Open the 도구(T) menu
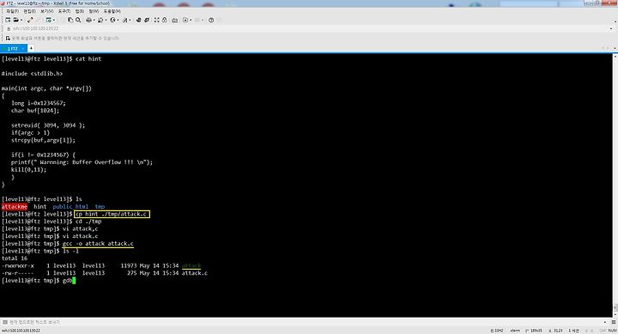 [64, 11]
